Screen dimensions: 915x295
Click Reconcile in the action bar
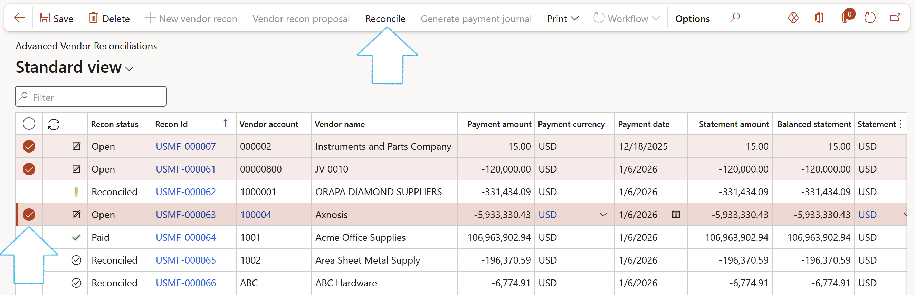(x=385, y=19)
